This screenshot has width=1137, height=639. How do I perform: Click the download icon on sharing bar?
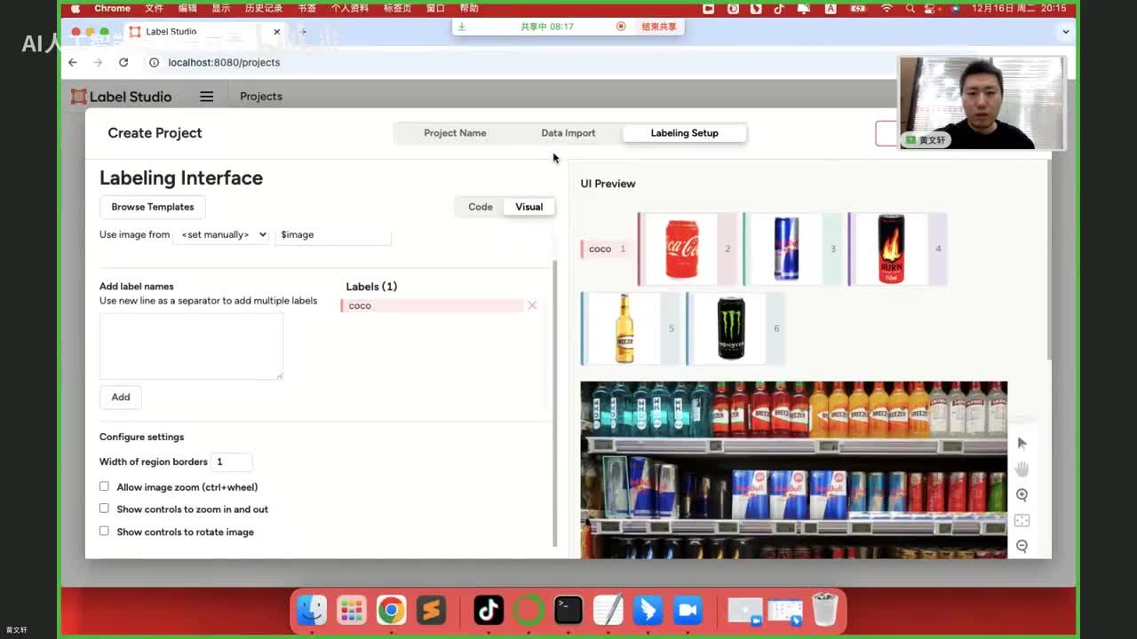pos(462,27)
